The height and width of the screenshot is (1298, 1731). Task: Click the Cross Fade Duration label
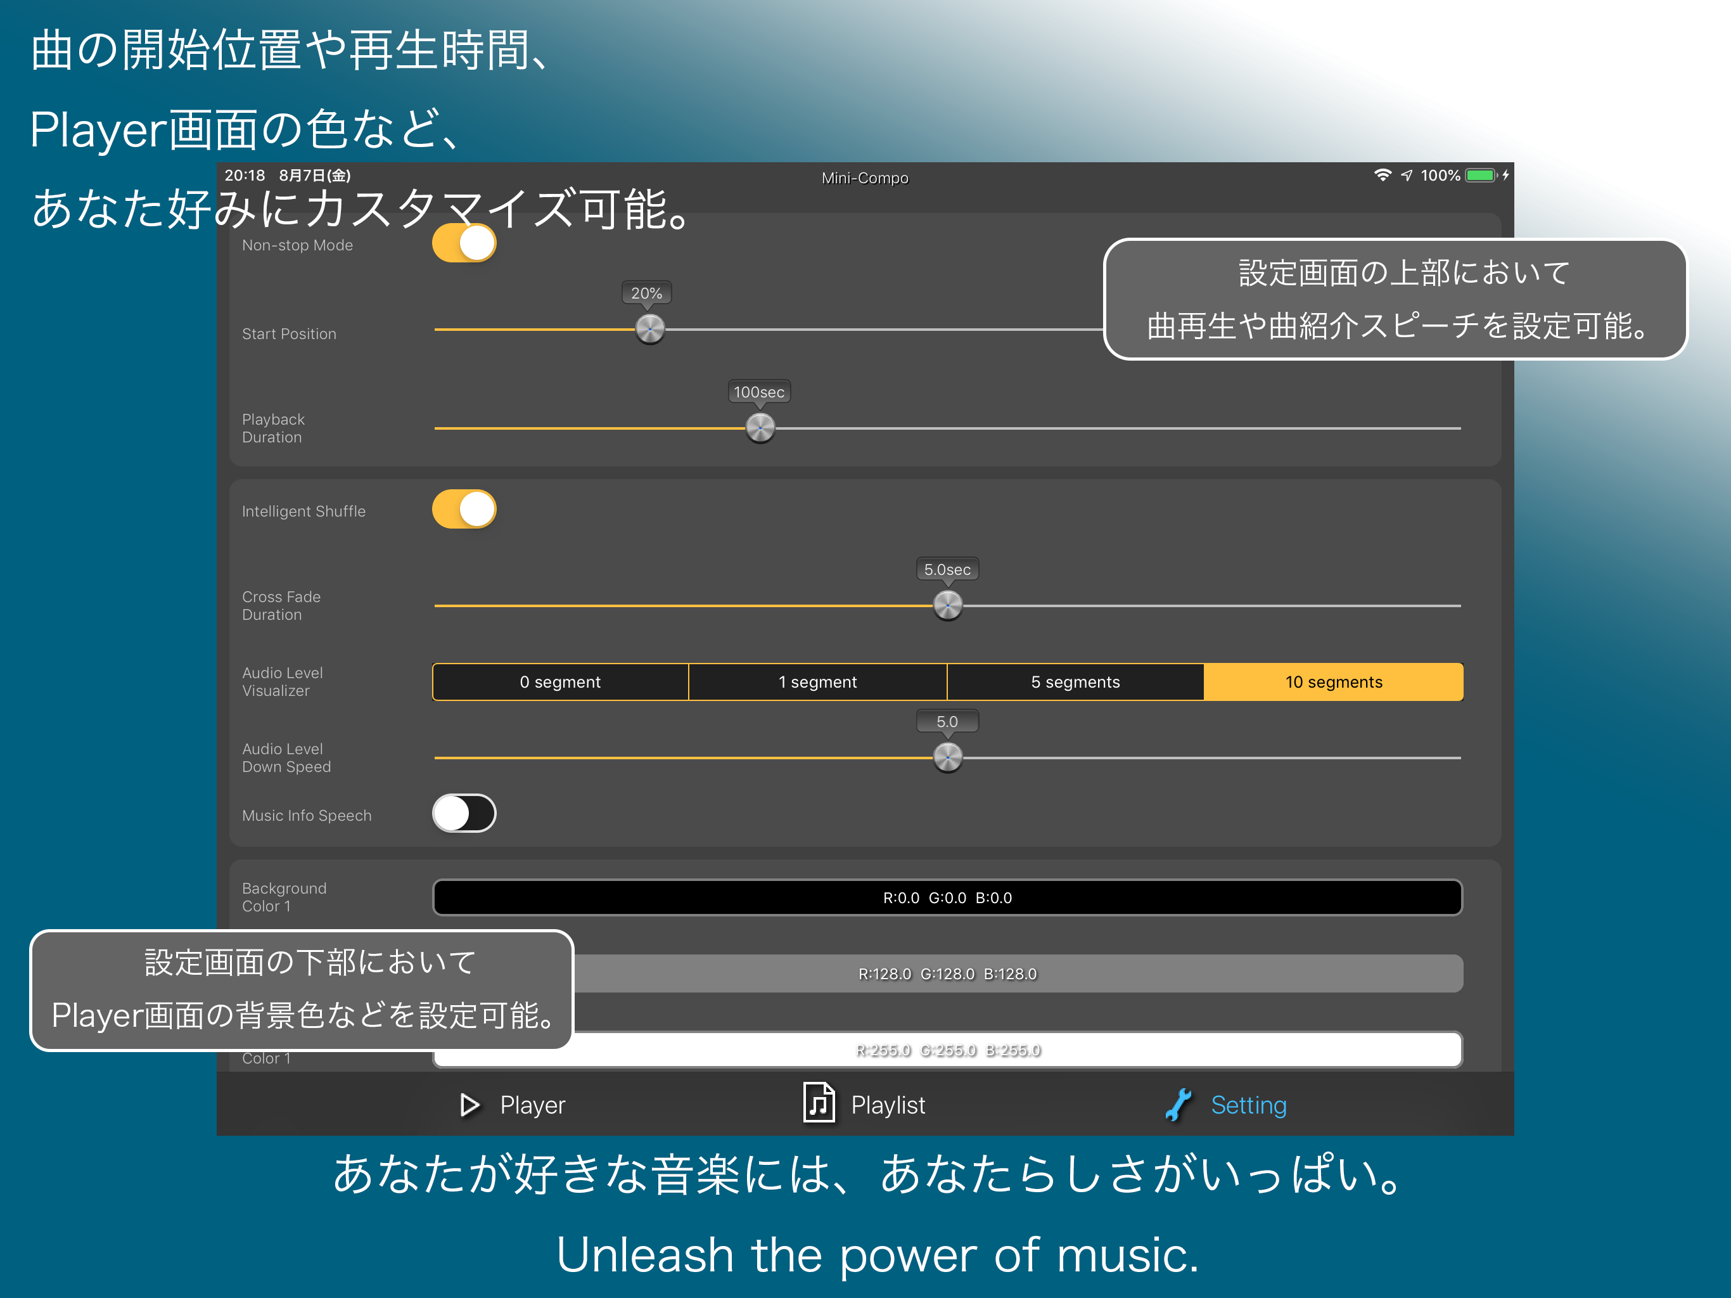tap(281, 605)
